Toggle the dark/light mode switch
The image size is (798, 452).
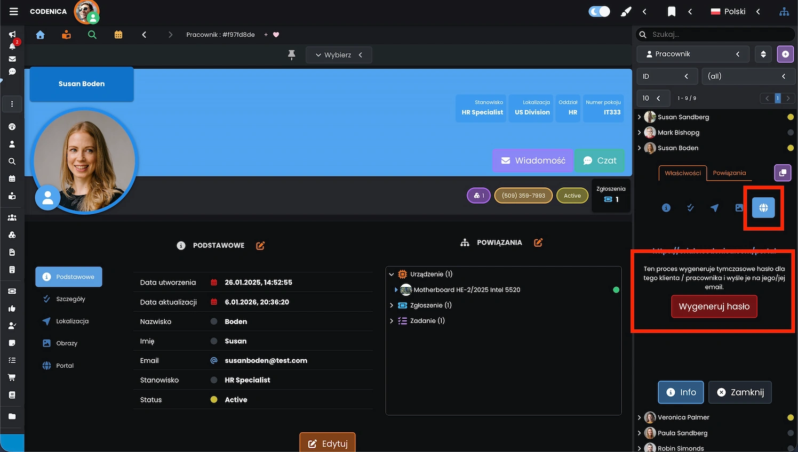pos(598,11)
